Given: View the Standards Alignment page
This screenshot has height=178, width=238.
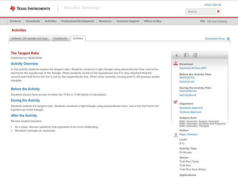Looking at the screenshot, I should pos(190,108).
